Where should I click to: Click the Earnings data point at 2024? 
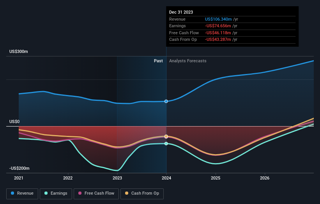[x=166, y=144]
